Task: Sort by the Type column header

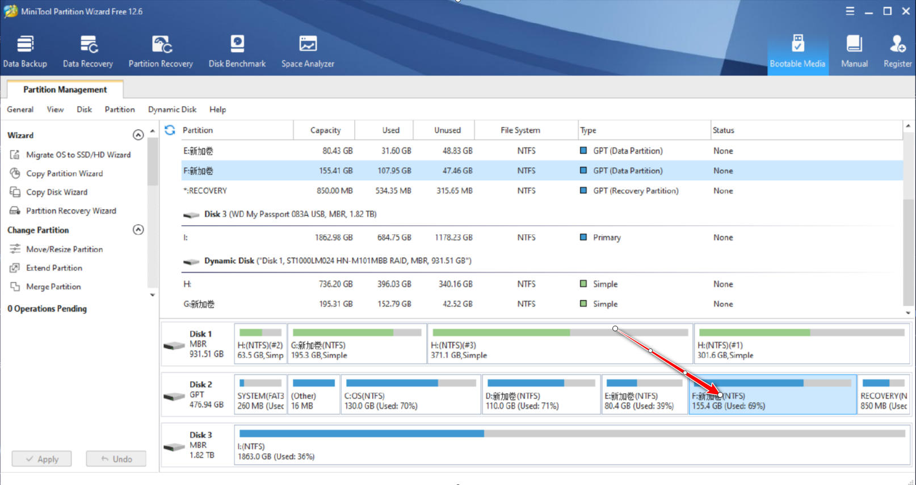Action: click(x=644, y=130)
